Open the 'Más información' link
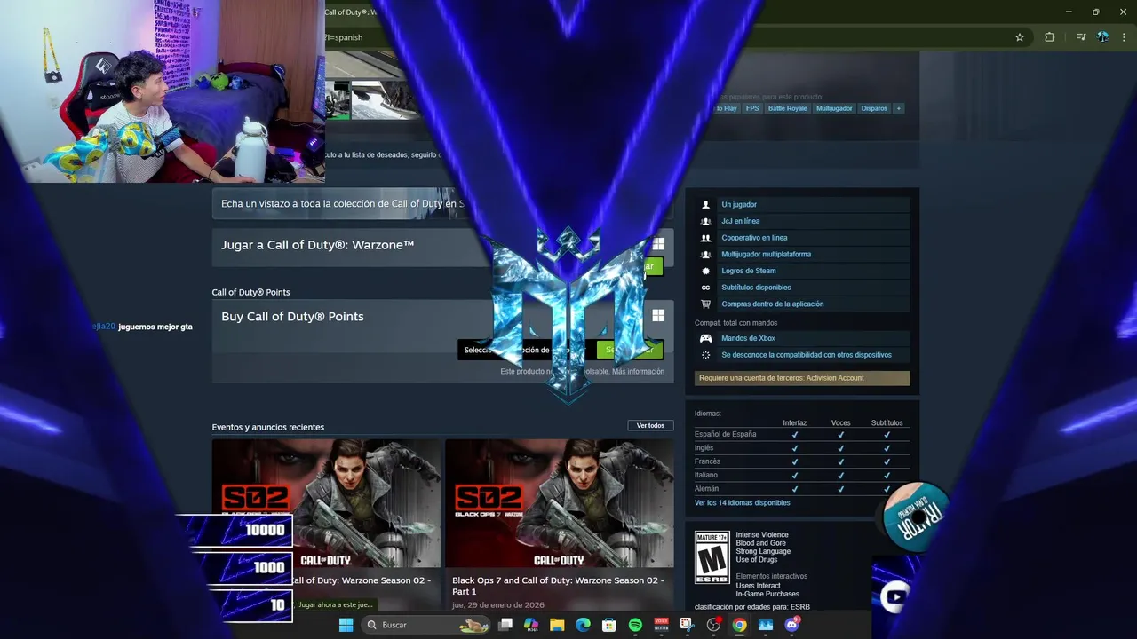 point(638,371)
